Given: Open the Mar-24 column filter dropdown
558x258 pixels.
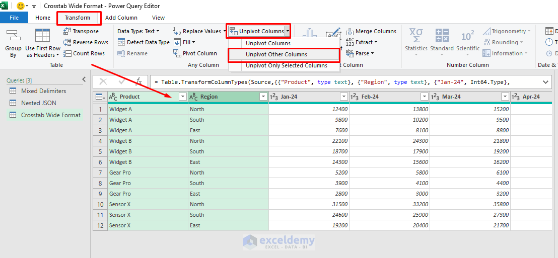Looking at the screenshot, I should (505, 97).
